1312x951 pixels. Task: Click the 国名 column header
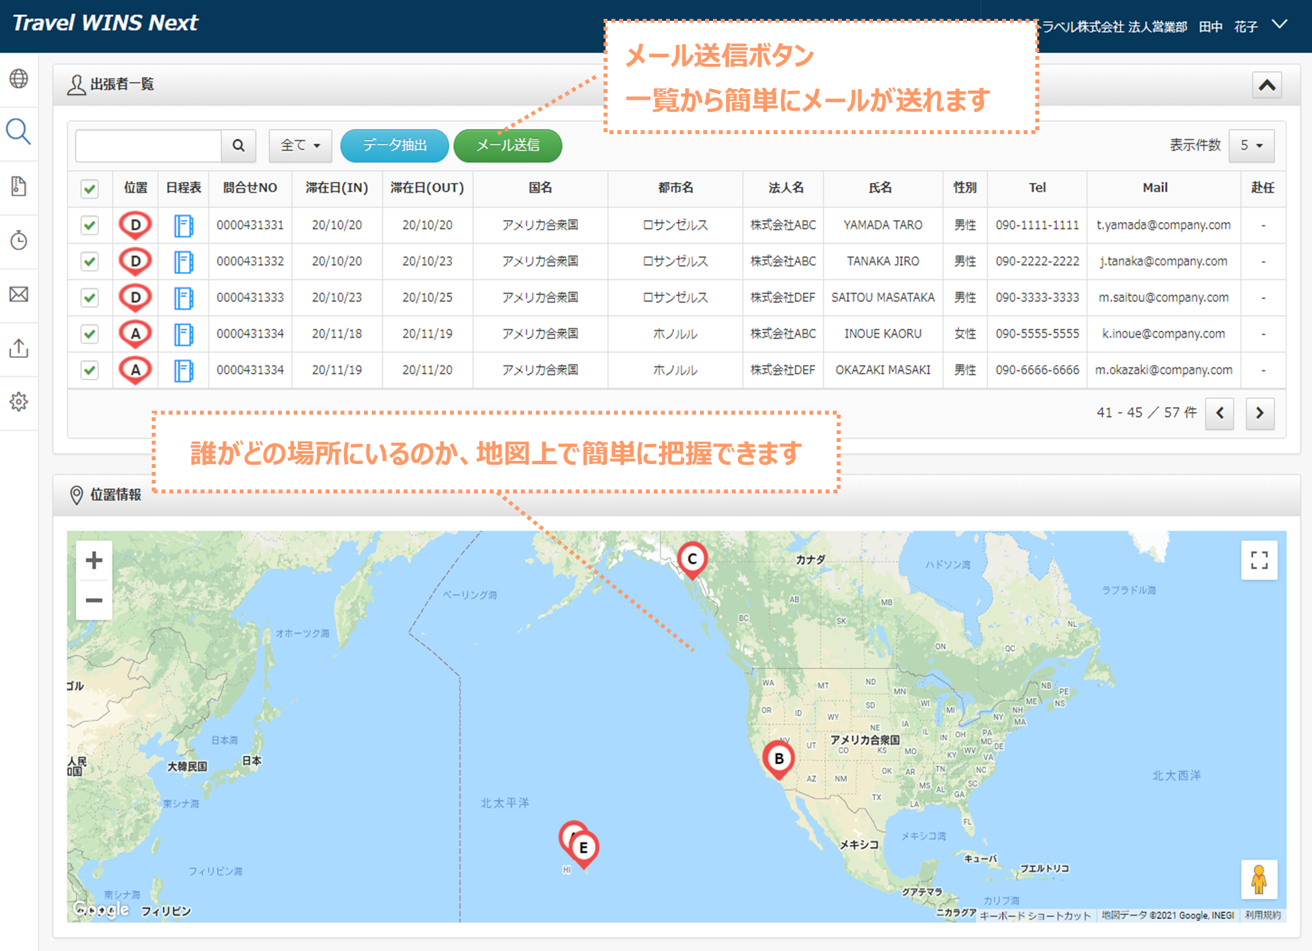[x=540, y=188]
